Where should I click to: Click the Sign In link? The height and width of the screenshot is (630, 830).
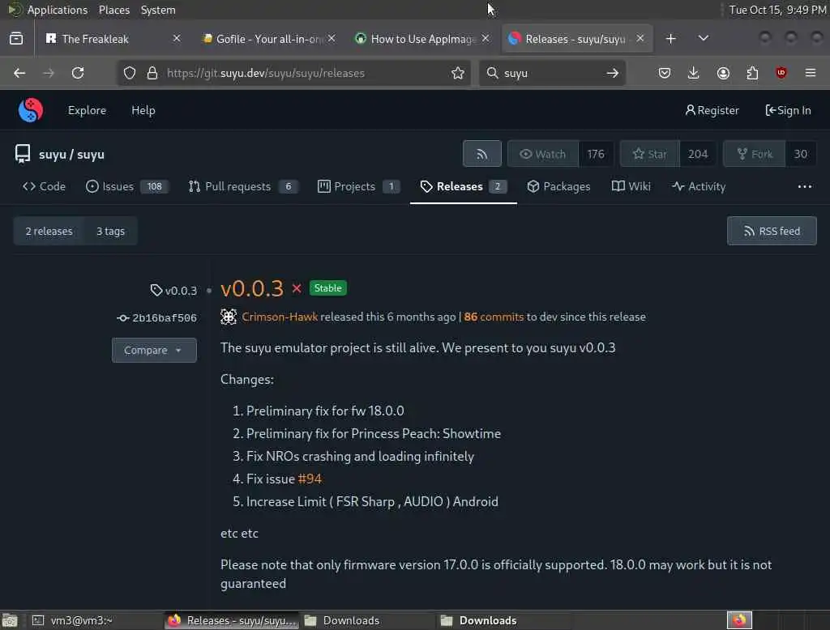(788, 111)
